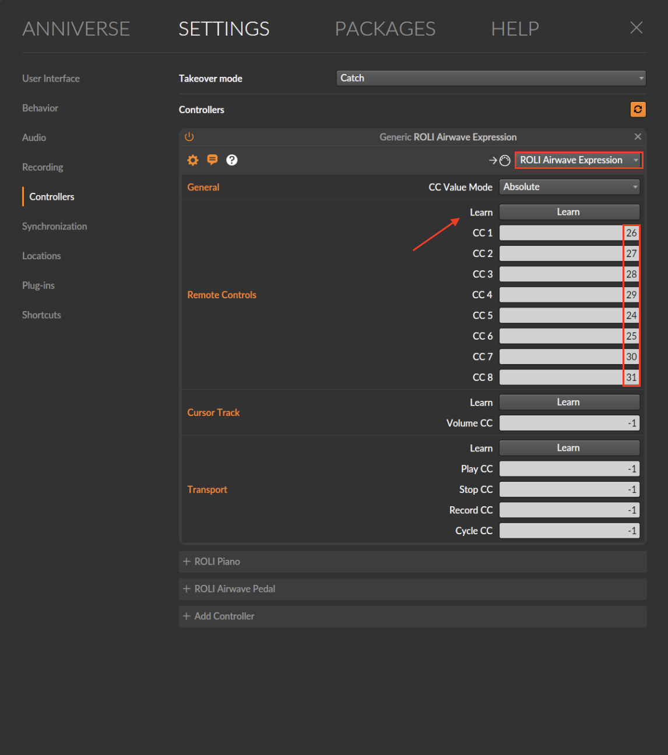This screenshot has height=755, width=668.
Task: Open controller settings gear icon
Action: (193, 160)
